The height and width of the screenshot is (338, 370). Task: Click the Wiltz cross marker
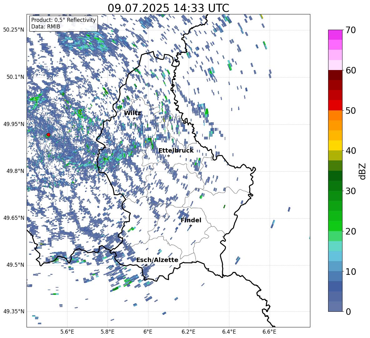pos(134,118)
